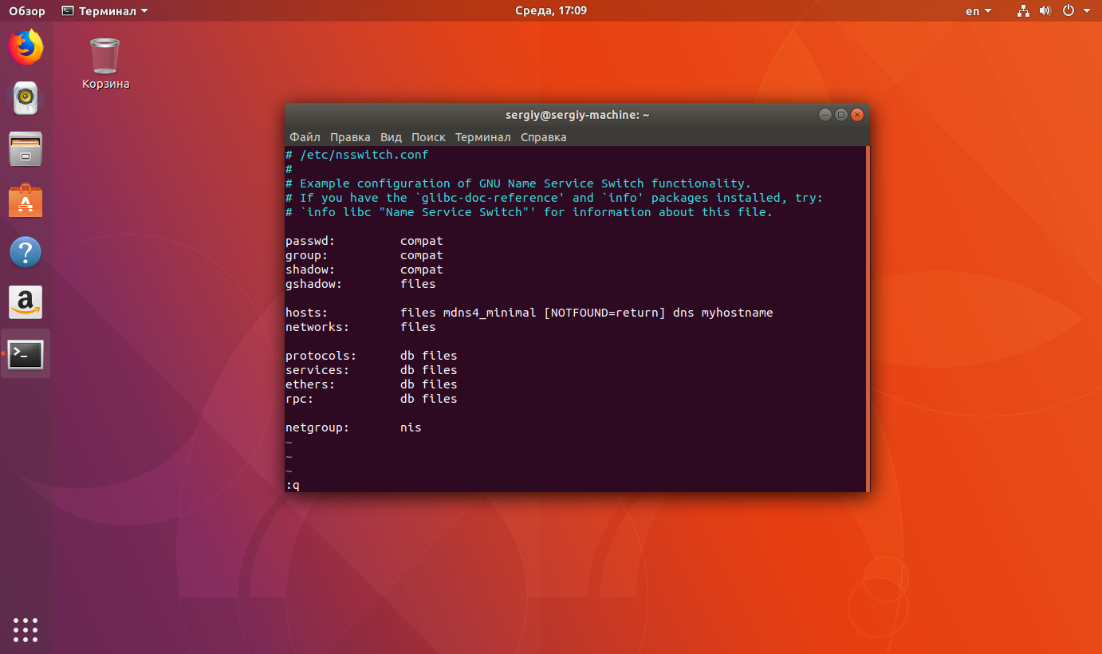Click the 'netgroup:' entry

317,427
